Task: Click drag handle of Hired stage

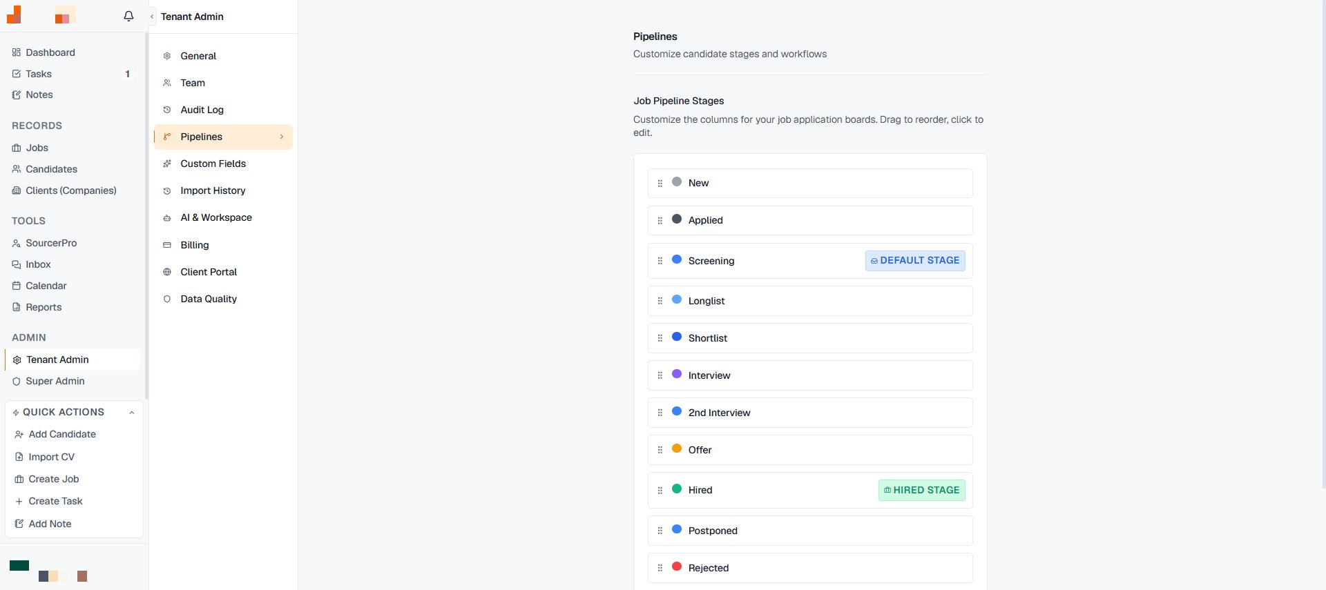Action: pyautogui.click(x=660, y=491)
